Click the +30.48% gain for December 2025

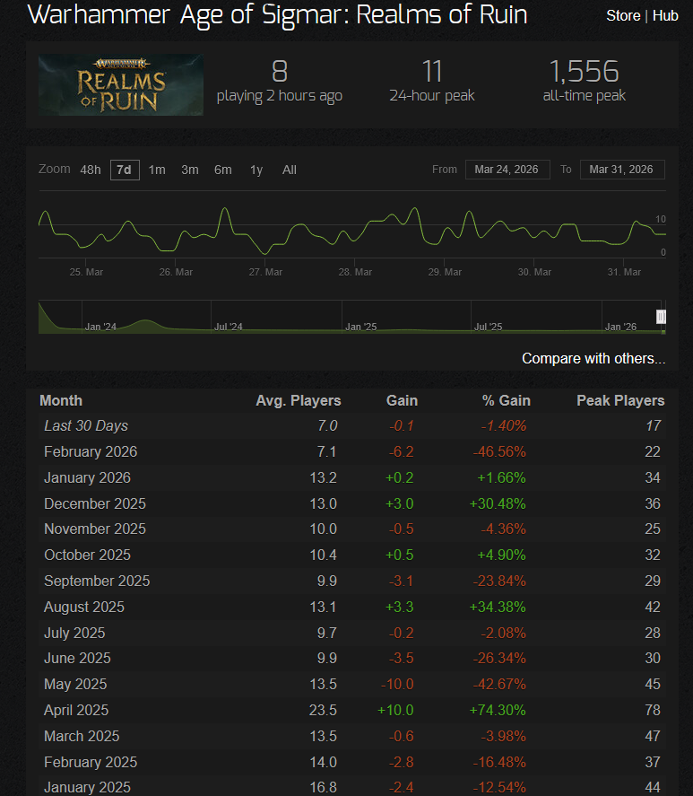[498, 503]
